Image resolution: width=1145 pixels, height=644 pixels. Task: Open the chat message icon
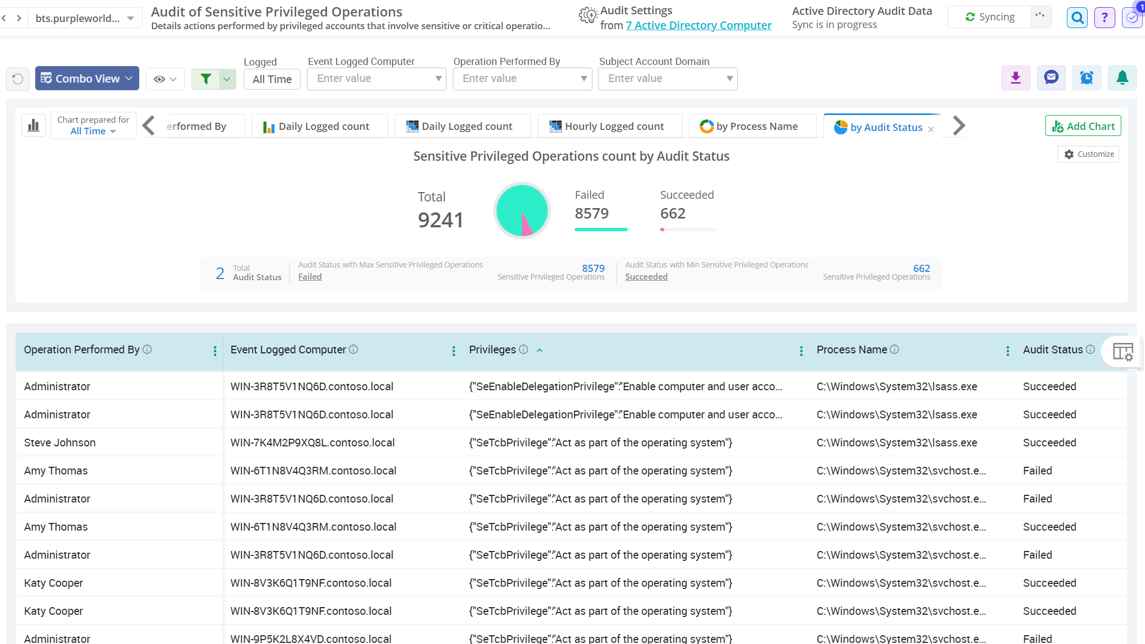(x=1051, y=78)
